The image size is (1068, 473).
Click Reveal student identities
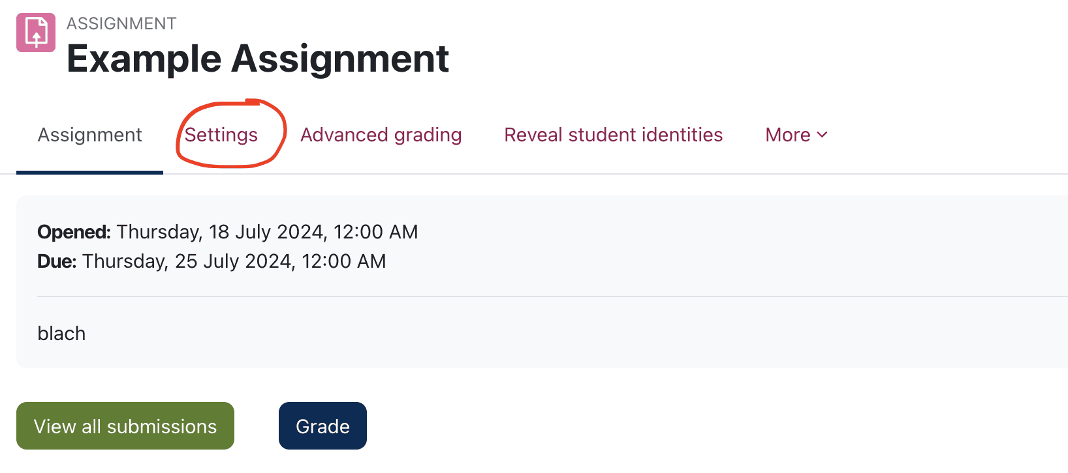pos(613,135)
